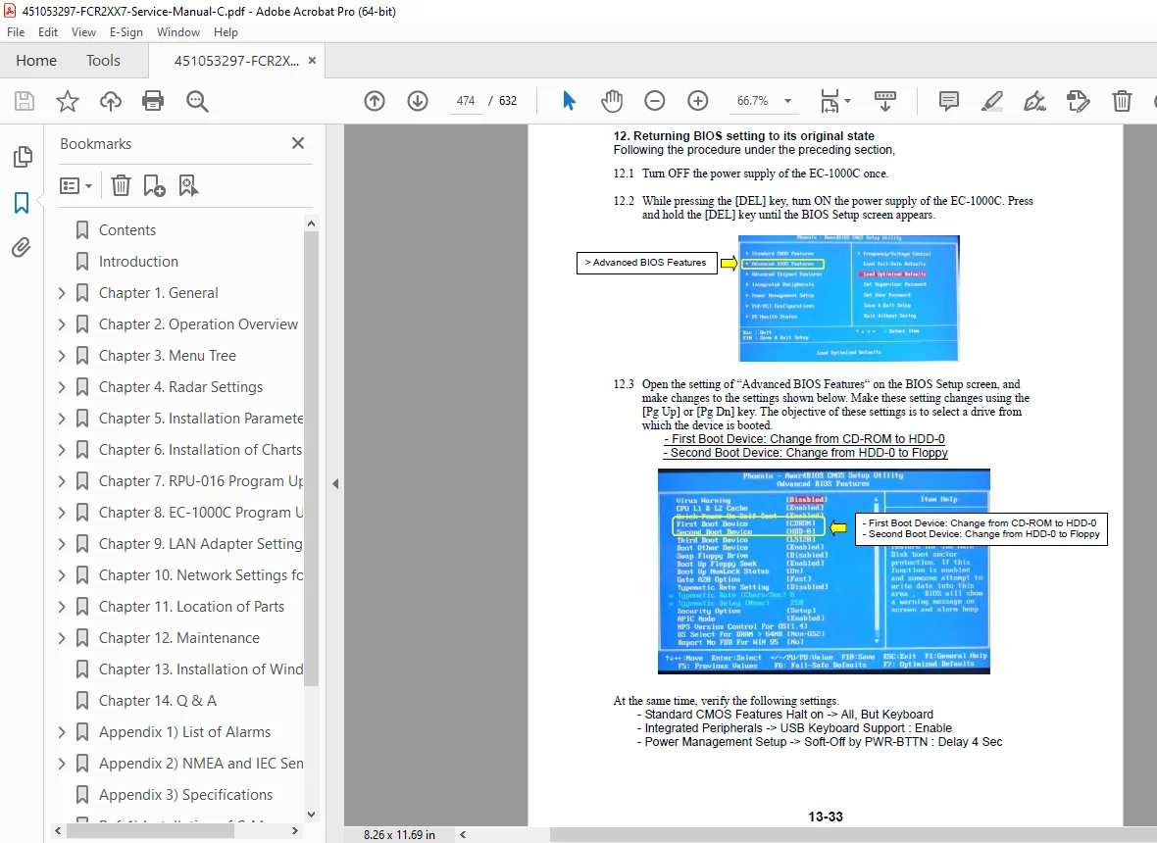Viewport: 1157px width, 843px height.
Task: Open the Help menu
Action: [x=226, y=32]
